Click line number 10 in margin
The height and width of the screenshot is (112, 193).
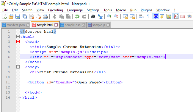(x=8, y=77)
